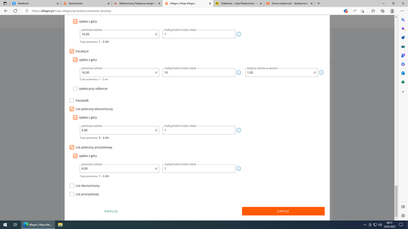Click the ANULUJ cancel link
Viewport: 408px width, 229px height.
[x=111, y=211]
